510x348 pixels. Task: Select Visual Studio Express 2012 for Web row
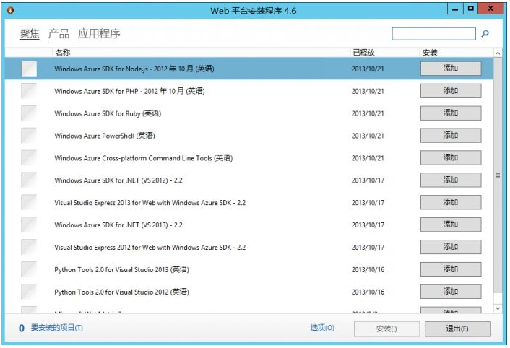(x=248, y=247)
